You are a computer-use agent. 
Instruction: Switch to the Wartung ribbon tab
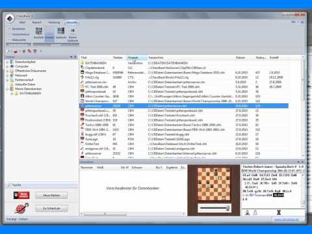tap(54, 22)
